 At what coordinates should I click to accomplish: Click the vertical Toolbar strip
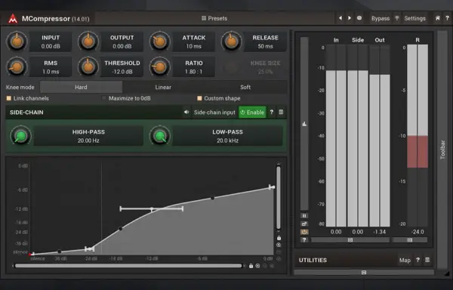click(442, 150)
